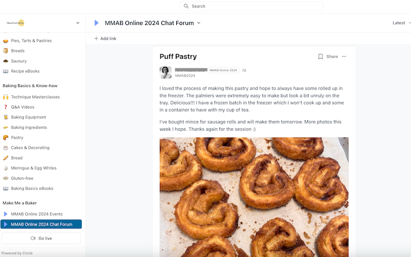Click the Go live button

41,238
